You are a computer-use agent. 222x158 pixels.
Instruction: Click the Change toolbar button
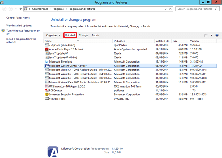[83, 35]
